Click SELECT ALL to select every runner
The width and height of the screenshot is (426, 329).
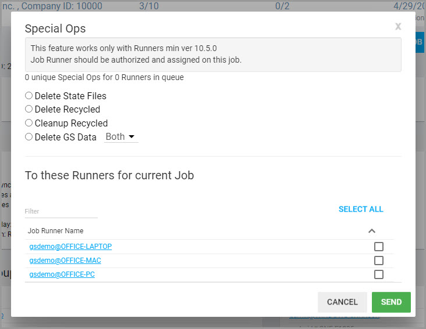coord(361,209)
